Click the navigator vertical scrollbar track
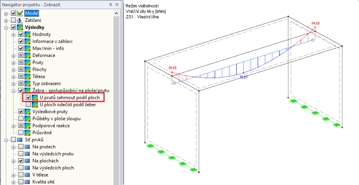This screenshot has height=185, width=359. click(116, 100)
